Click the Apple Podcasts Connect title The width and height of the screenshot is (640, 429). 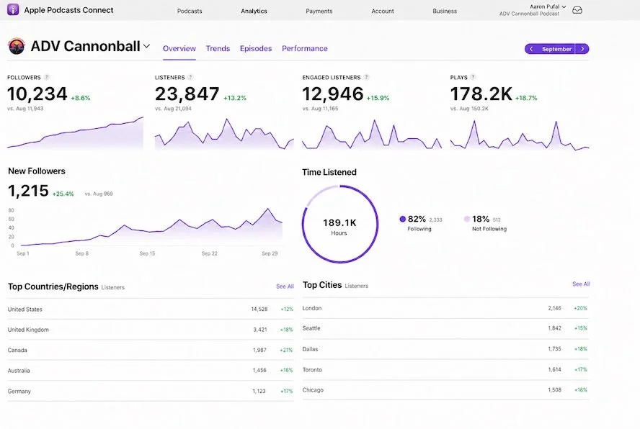(x=68, y=10)
